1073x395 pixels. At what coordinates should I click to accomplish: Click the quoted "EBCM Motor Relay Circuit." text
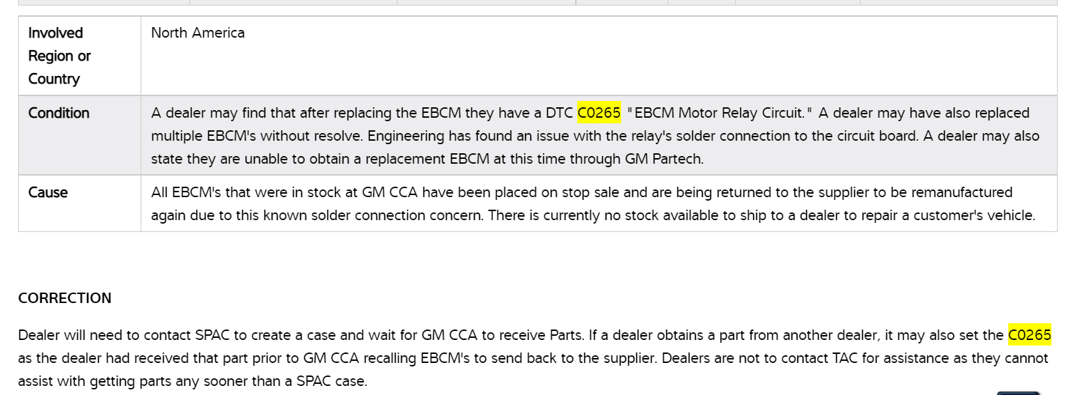click(x=719, y=113)
